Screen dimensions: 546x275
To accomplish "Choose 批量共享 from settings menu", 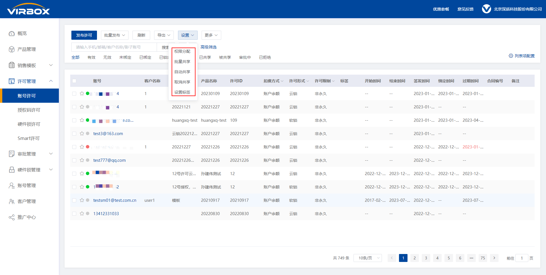I will pyautogui.click(x=182, y=62).
